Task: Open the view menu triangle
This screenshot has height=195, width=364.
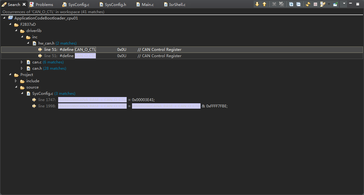Action: pos(344,4)
